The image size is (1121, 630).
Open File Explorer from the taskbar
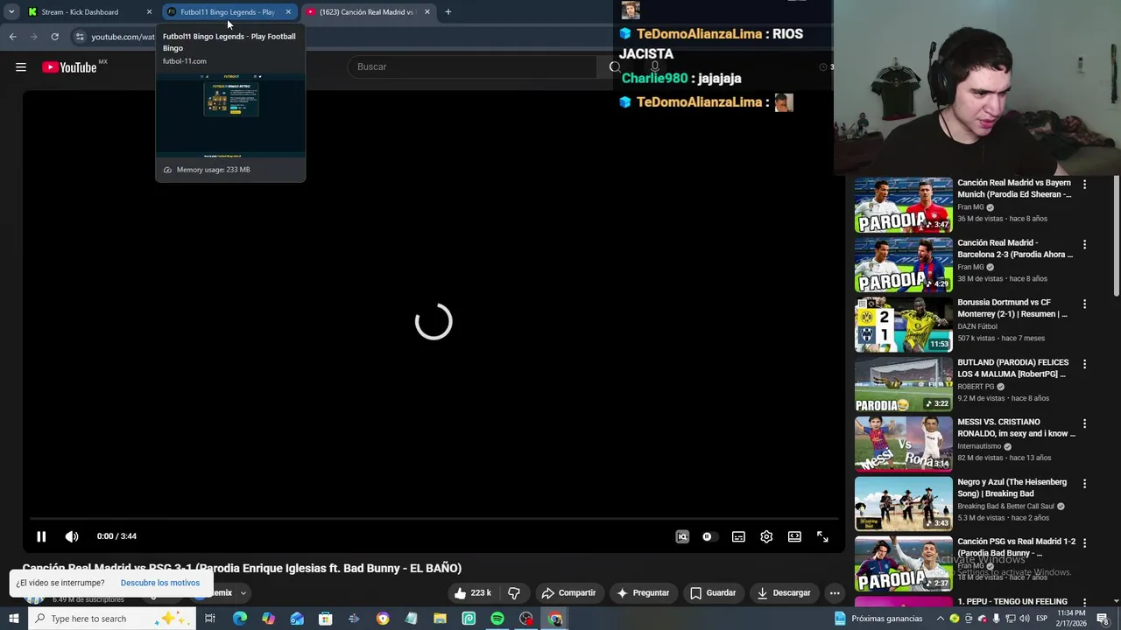click(x=440, y=619)
